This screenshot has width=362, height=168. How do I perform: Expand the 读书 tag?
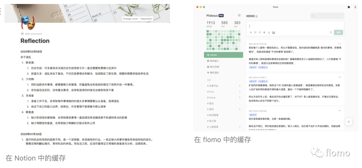[240, 109]
